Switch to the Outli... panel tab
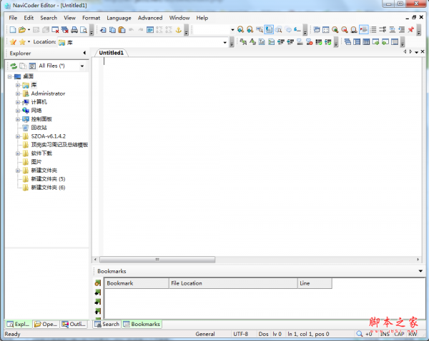This screenshot has height=341, width=429. (x=74, y=324)
